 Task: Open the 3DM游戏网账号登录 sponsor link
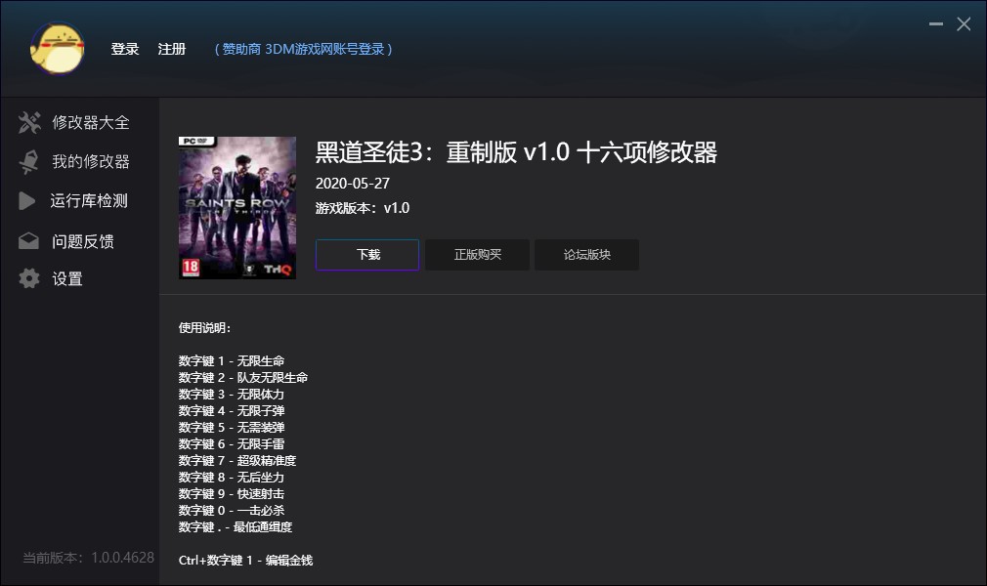pyautogui.click(x=303, y=49)
